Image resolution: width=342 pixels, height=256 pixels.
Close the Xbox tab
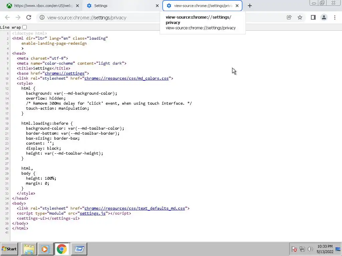77,6
